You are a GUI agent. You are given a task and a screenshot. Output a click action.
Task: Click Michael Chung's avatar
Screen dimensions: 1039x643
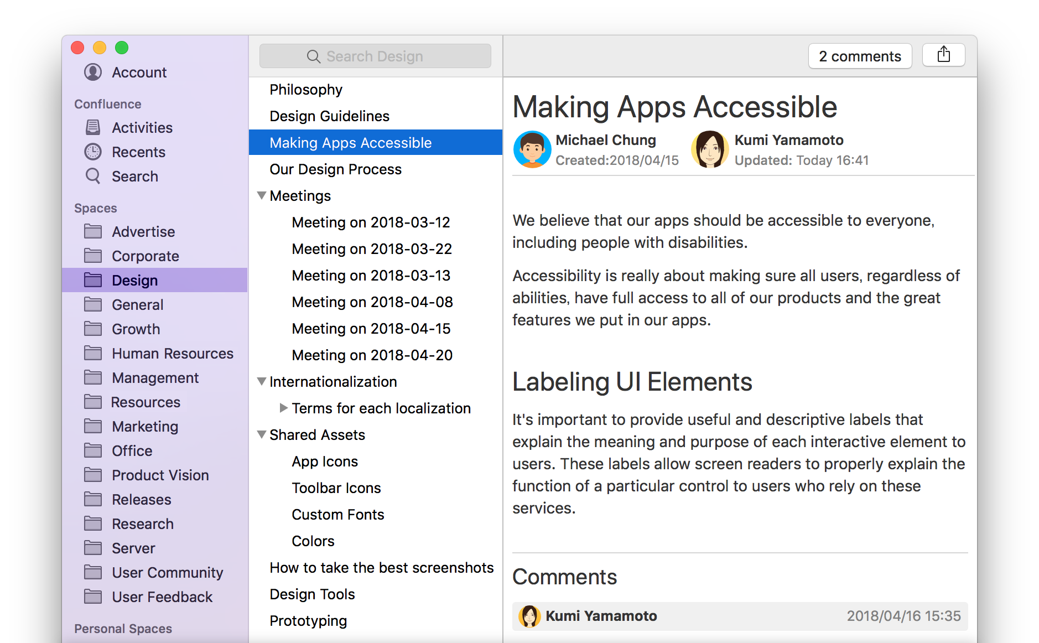click(x=532, y=149)
